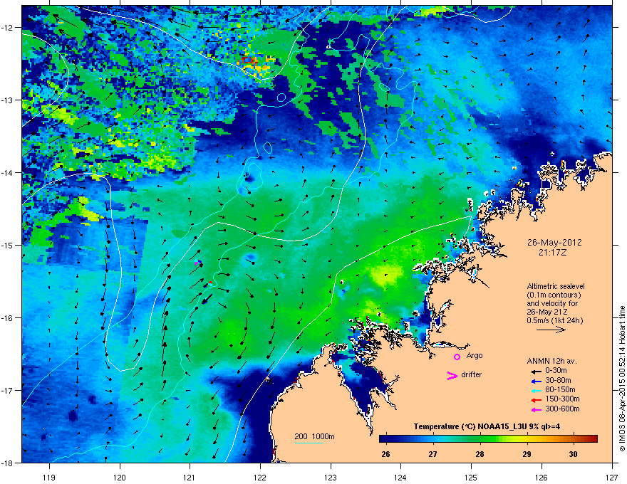Click the '150-300m' depth label
Viewport: 627px width, 484px height.
(x=562, y=399)
